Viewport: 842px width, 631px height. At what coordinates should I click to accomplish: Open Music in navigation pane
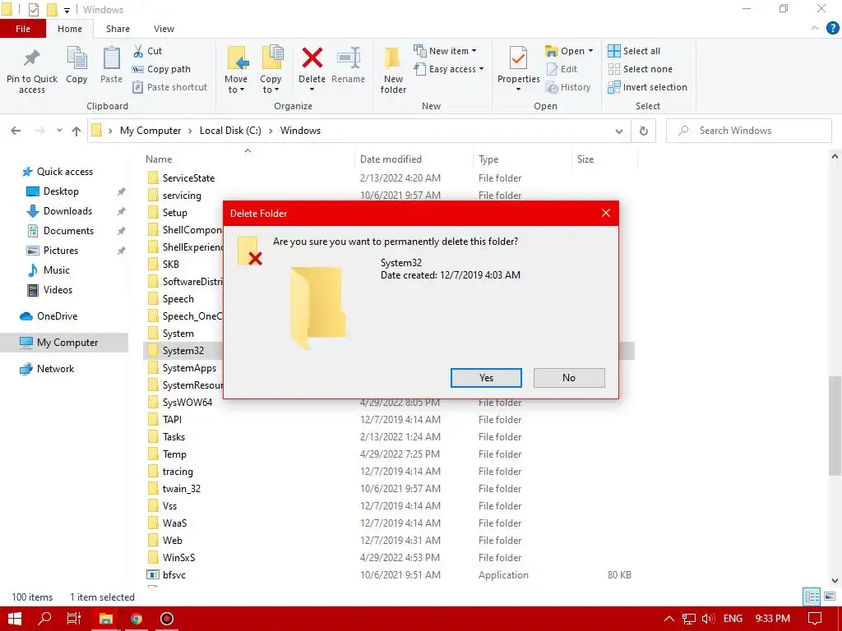(x=57, y=269)
